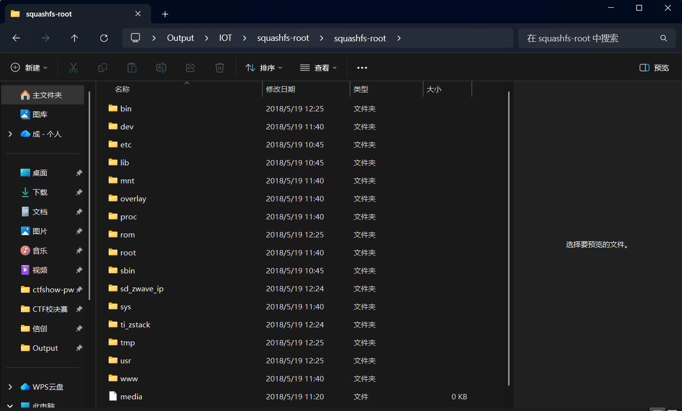
Task: Select the overlay folder icon
Action: 113,198
